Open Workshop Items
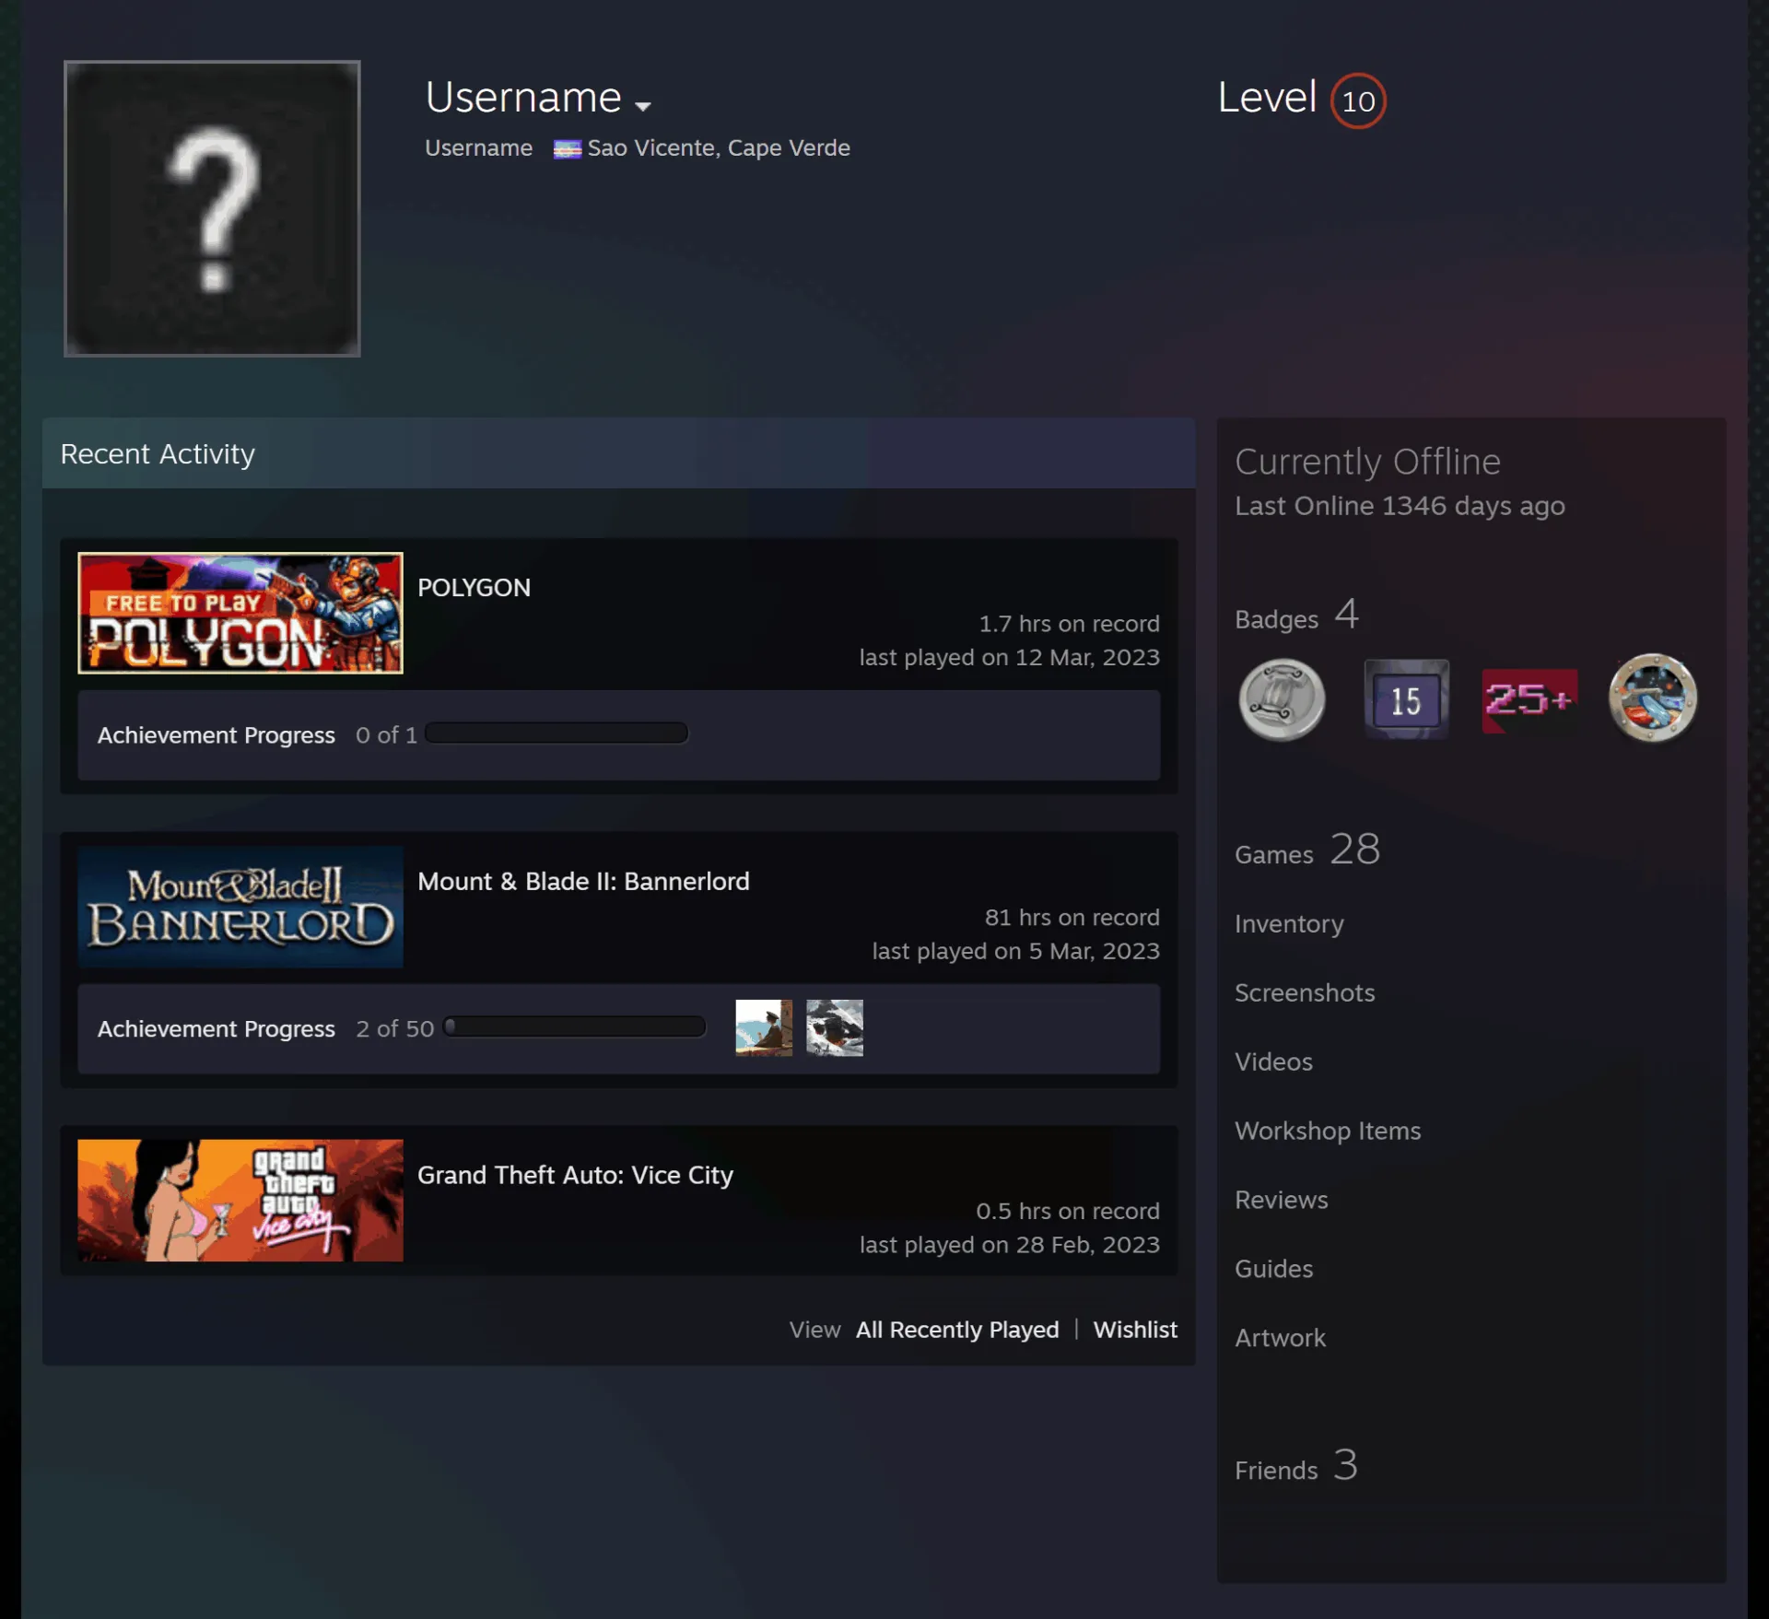The image size is (1769, 1619). 1328,1131
